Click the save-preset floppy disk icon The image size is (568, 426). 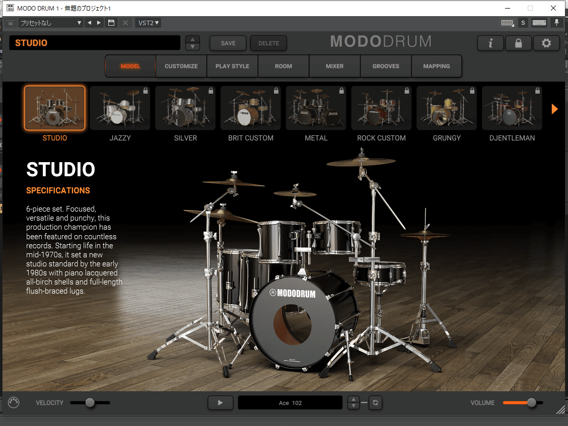coord(111,23)
